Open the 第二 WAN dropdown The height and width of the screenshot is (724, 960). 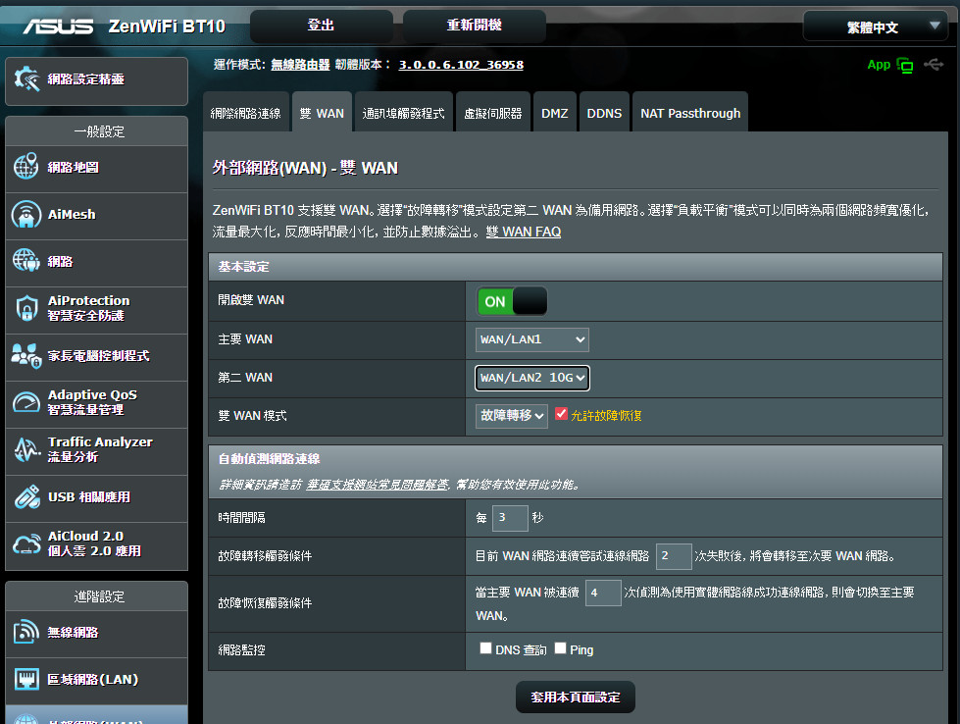pos(532,378)
